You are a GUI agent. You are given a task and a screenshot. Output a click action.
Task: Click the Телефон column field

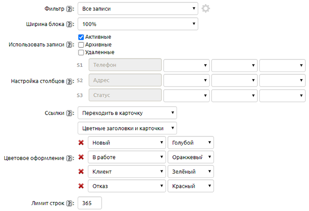click(x=125, y=65)
